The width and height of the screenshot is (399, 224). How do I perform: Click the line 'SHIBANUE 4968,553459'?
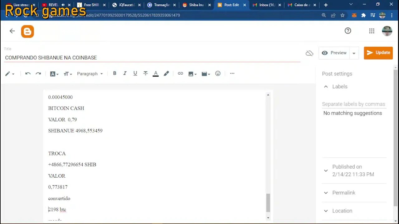(75, 131)
